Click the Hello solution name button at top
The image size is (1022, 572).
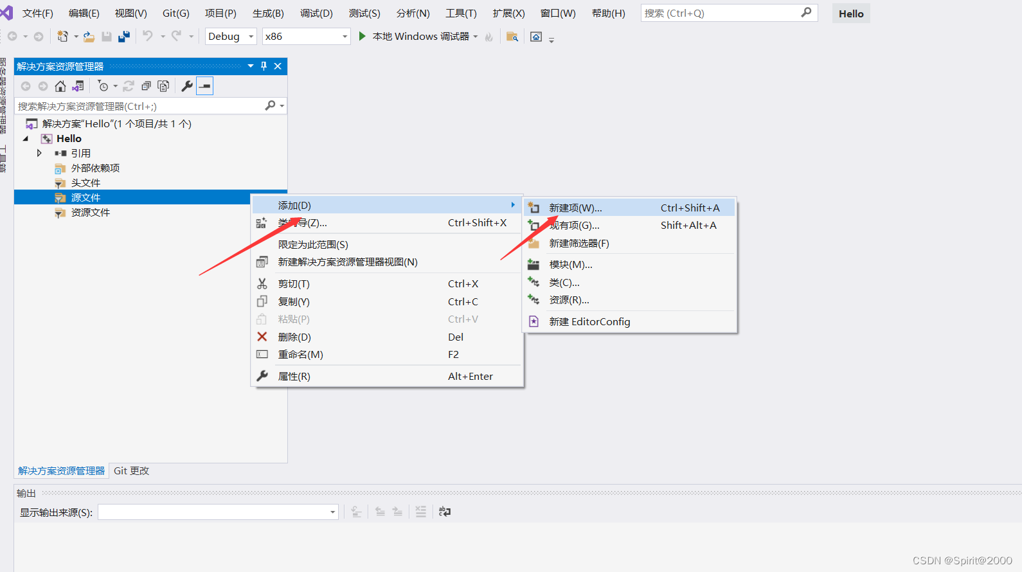851,13
